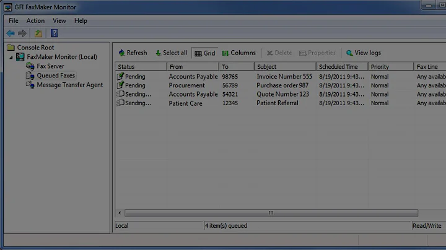Image resolution: width=446 pixels, height=250 pixels.
Task: Click the 'Local' status bar entry
Action: pyautogui.click(x=122, y=226)
